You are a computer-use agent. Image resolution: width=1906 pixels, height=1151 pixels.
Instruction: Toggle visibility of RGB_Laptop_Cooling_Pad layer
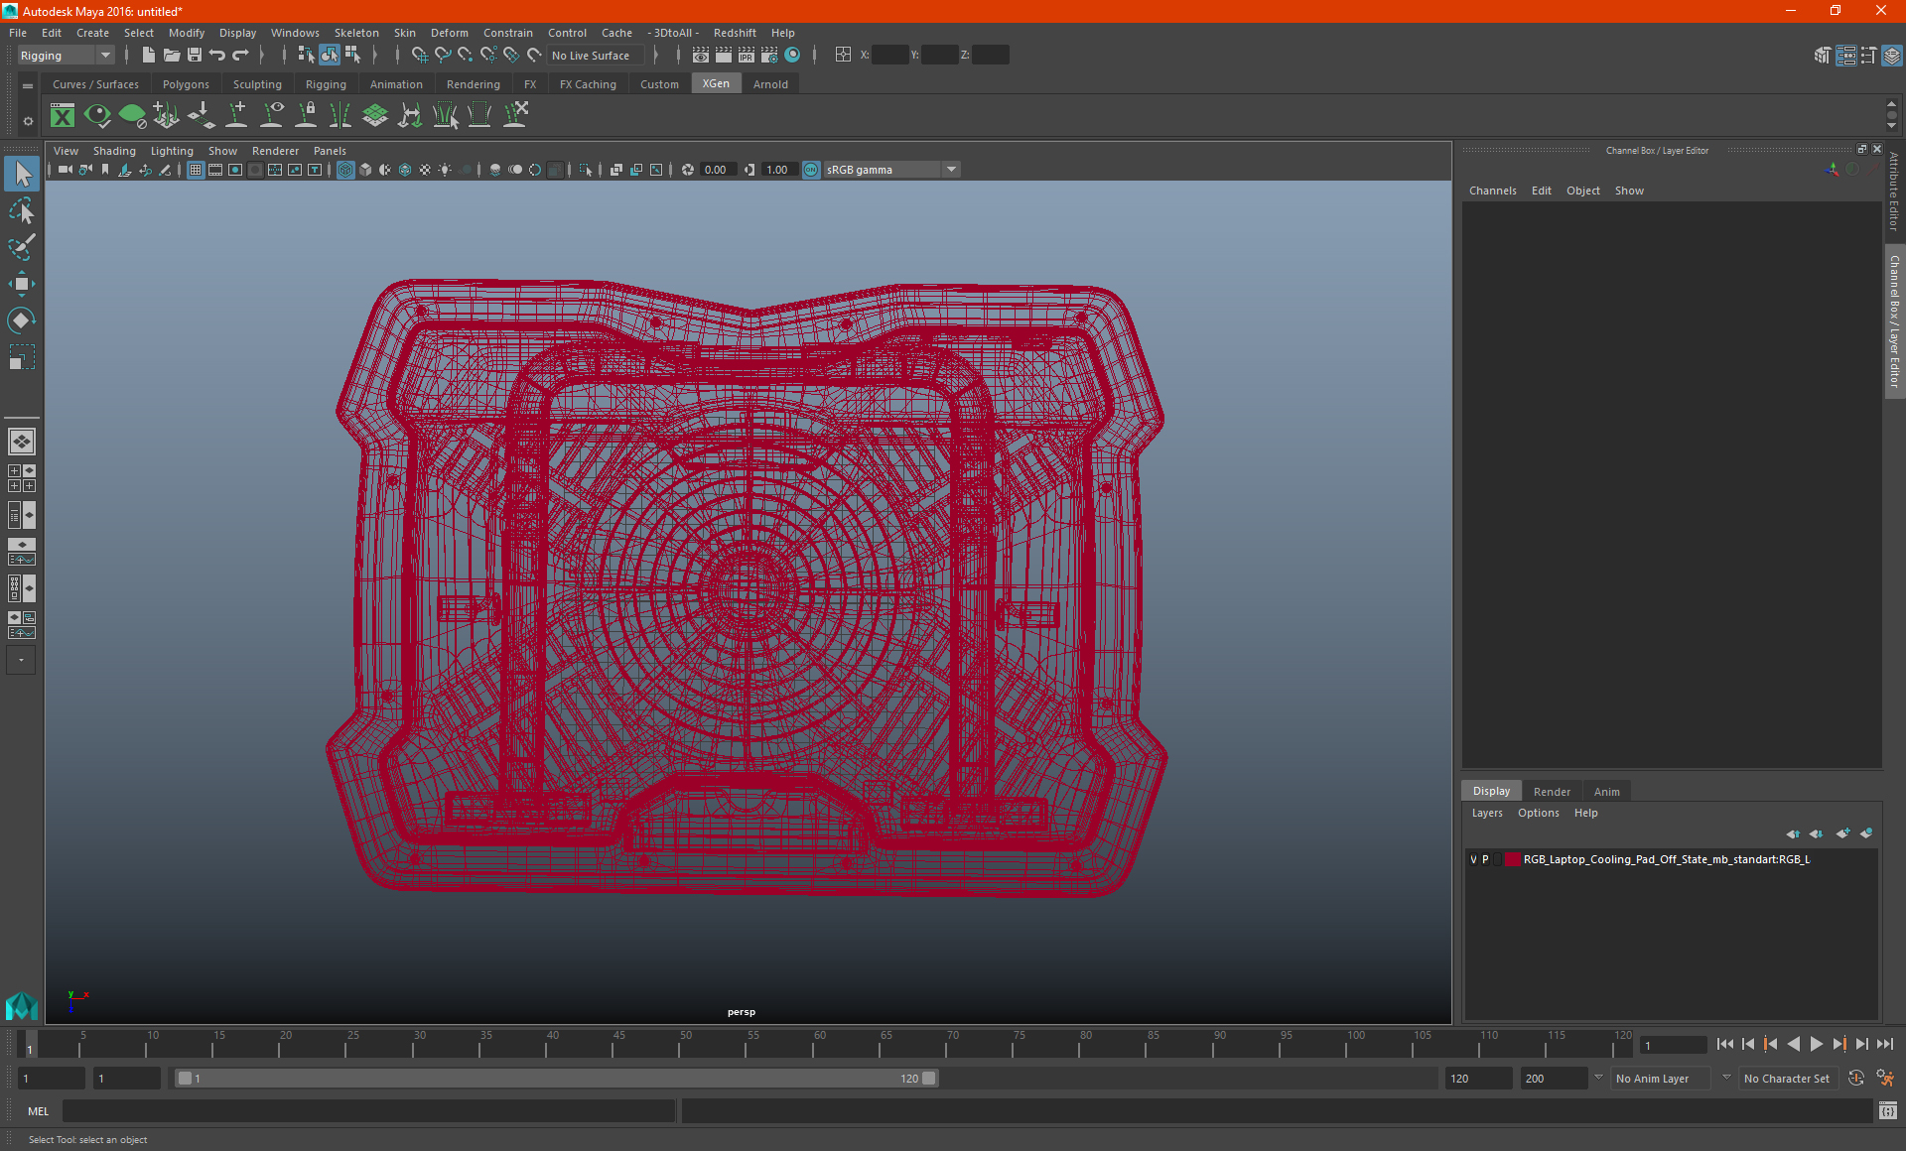point(1472,858)
